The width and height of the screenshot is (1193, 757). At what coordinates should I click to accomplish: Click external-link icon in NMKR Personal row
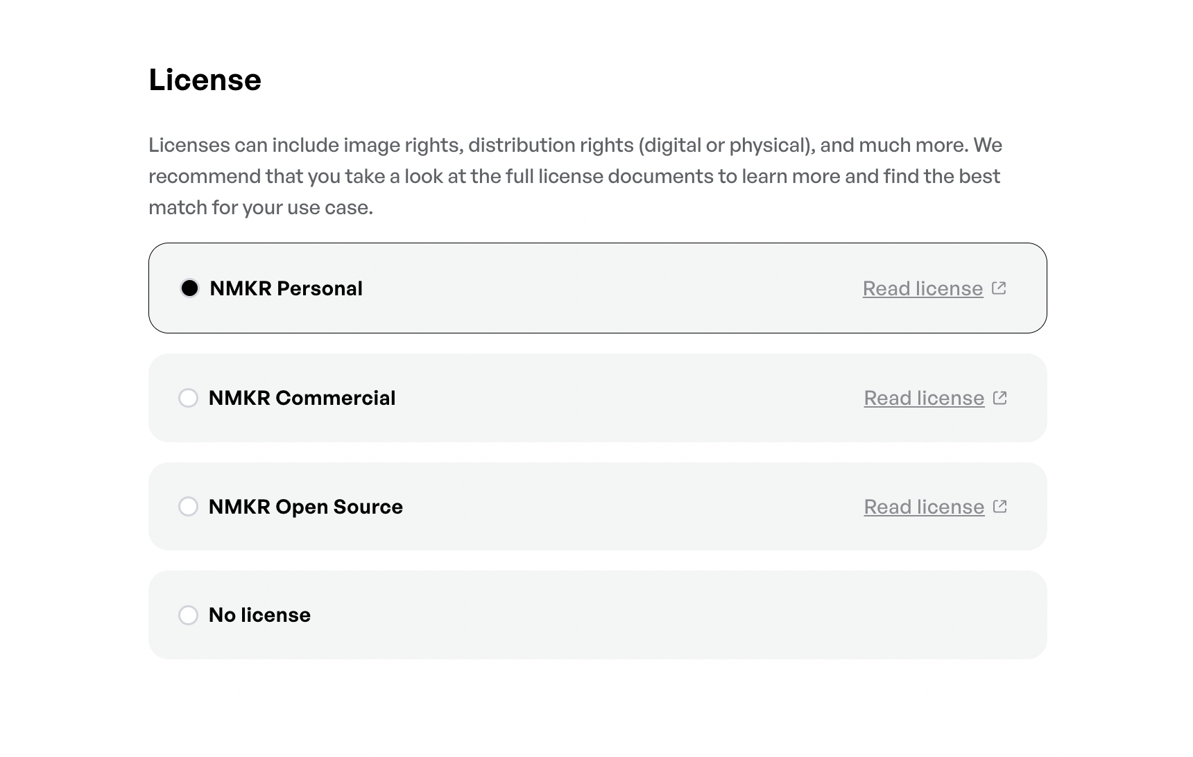click(x=999, y=288)
